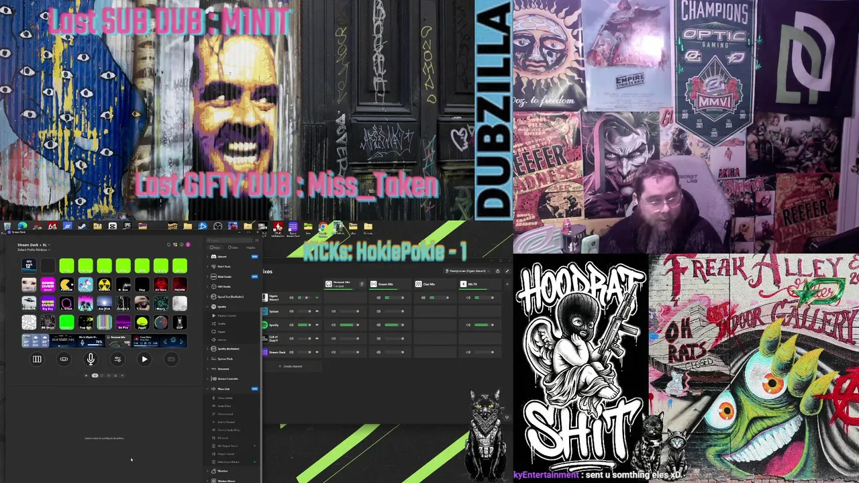The width and height of the screenshot is (859, 483).
Task: Click the columns layout button under the keys
Action: (37, 359)
